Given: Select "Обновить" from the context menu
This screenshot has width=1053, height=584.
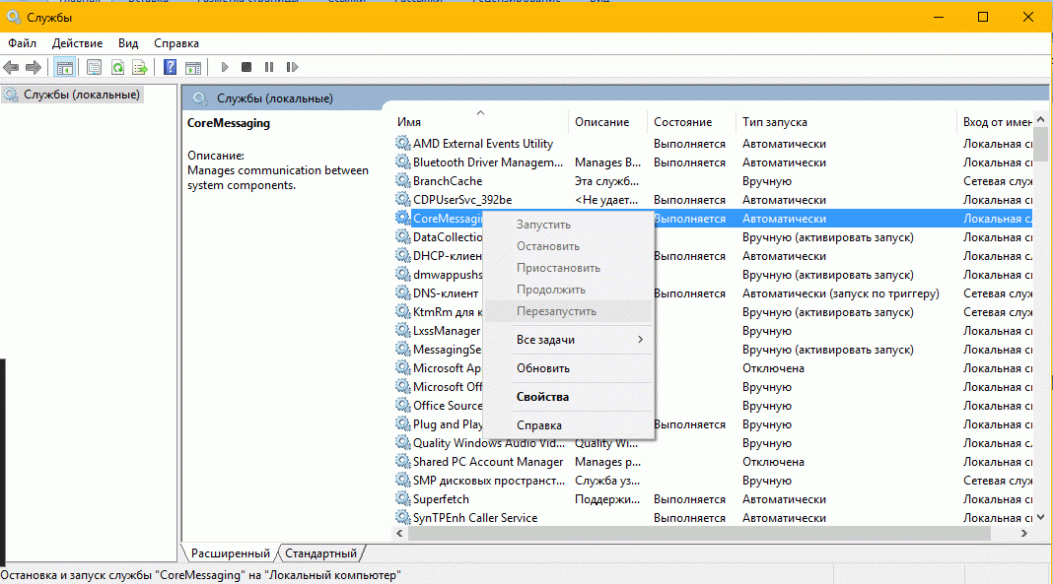Looking at the screenshot, I should (x=543, y=368).
